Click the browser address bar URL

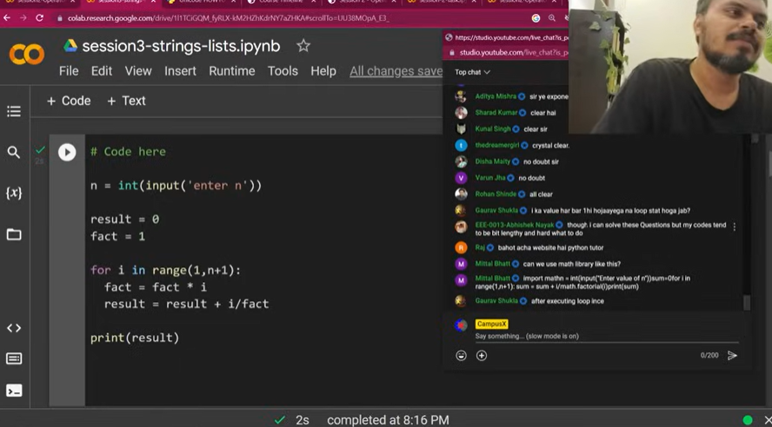[x=228, y=18]
